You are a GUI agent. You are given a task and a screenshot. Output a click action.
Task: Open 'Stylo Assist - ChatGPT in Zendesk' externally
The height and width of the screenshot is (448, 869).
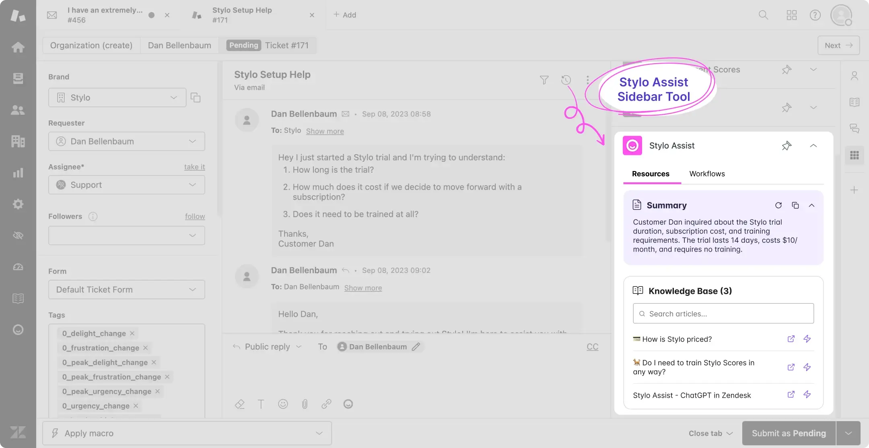(x=791, y=394)
